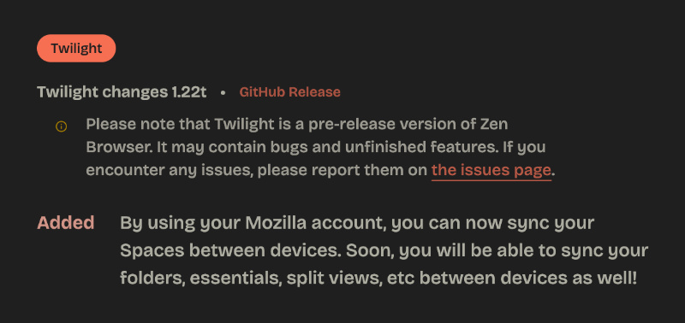Viewport: 685px width, 323px height.
Task: Click the Added category label
Action: pyautogui.click(x=66, y=223)
